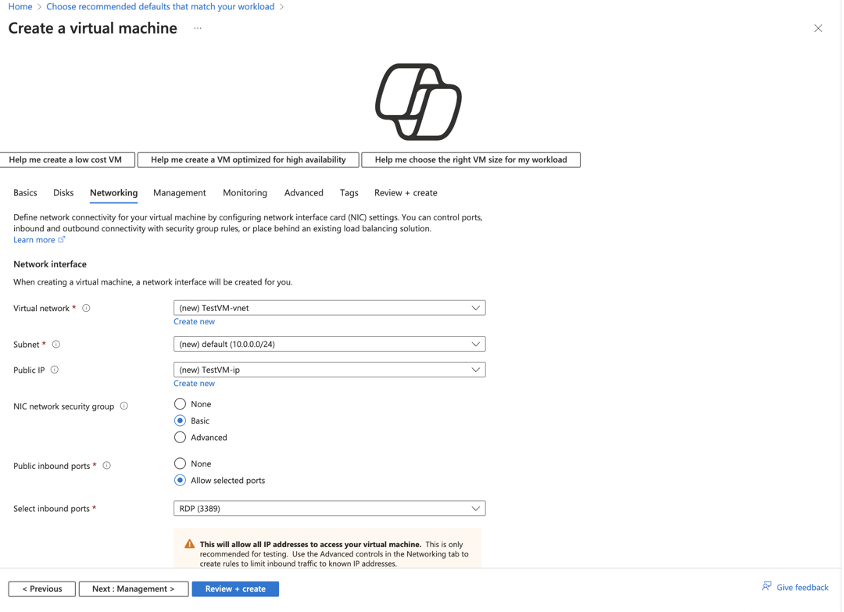The image size is (844, 612).
Task: Click the external link icon beside Learn more
Action: [x=62, y=239]
